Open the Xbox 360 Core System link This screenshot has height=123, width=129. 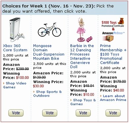coord(15,48)
